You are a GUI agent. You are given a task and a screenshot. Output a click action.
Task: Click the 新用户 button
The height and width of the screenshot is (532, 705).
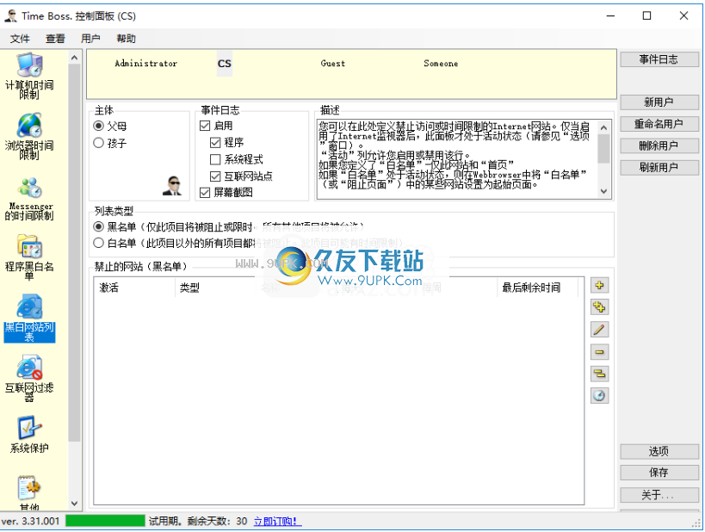659,102
